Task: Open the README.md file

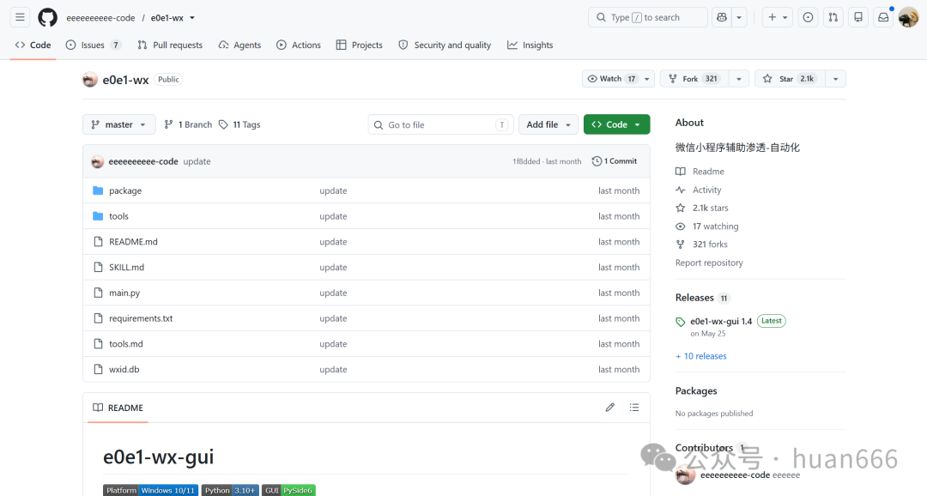Action: (133, 242)
